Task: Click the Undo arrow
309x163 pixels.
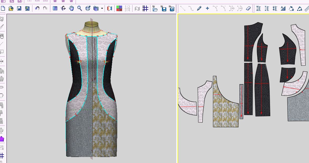Action: point(37,8)
